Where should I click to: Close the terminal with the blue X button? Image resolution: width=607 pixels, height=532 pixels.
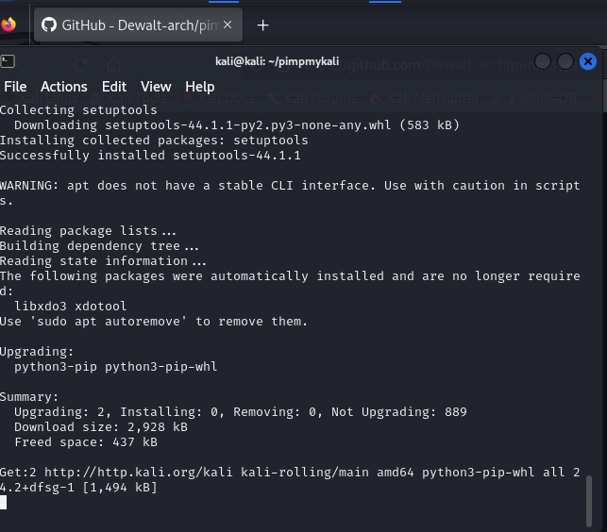[x=587, y=62]
